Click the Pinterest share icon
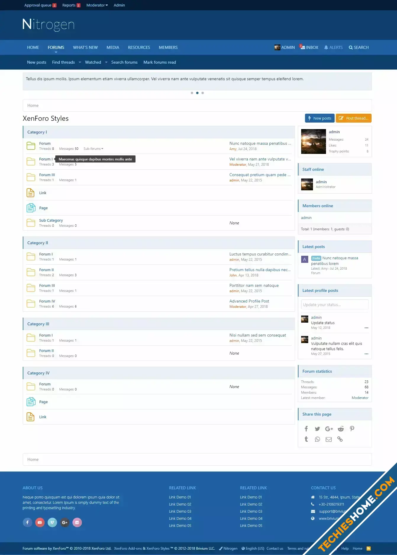397x555 pixels. (352, 429)
